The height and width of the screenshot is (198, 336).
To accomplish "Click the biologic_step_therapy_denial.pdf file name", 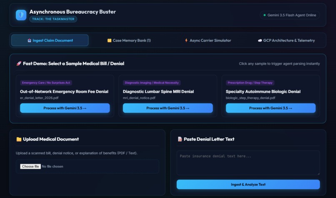I will coord(251,98).
